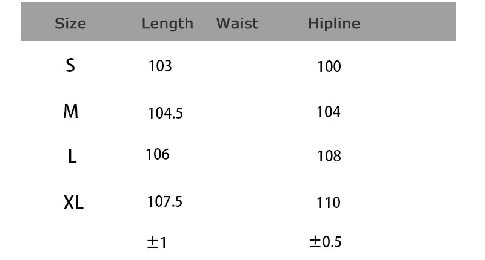485x260 pixels.
Task: Select the L size row label
Action: 72,157
